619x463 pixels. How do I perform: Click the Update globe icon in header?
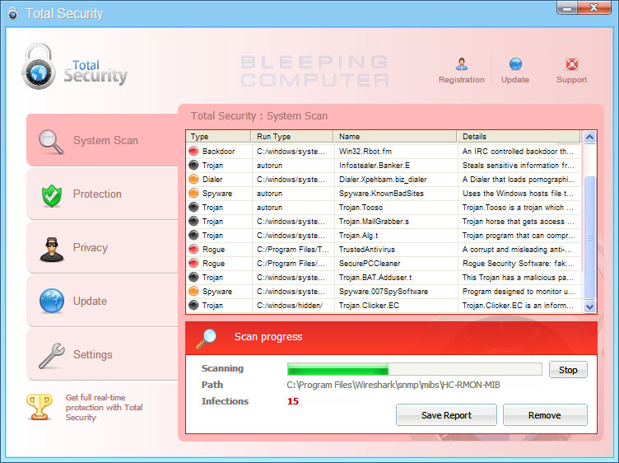pos(515,64)
